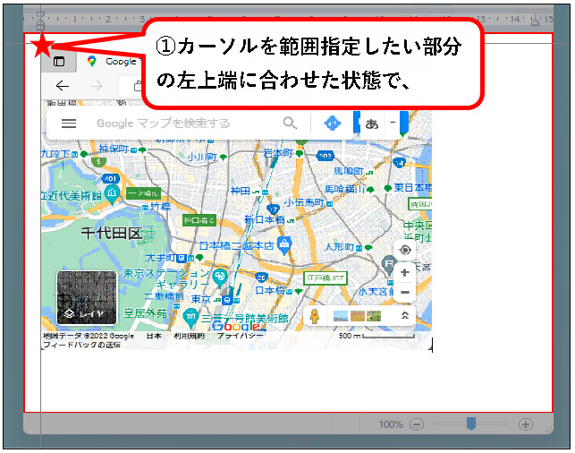Open the Google Maps hamburger menu
575x453 pixels.
click(x=69, y=124)
